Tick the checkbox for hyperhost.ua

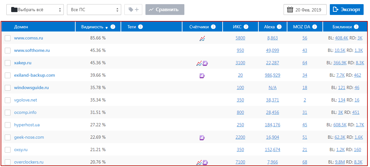[x=8, y=125]
